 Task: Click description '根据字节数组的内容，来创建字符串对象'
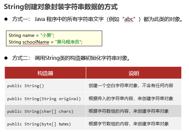(x=129, y=124)
